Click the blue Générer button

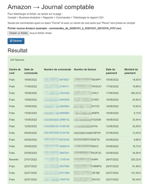(x=16, y=41)
